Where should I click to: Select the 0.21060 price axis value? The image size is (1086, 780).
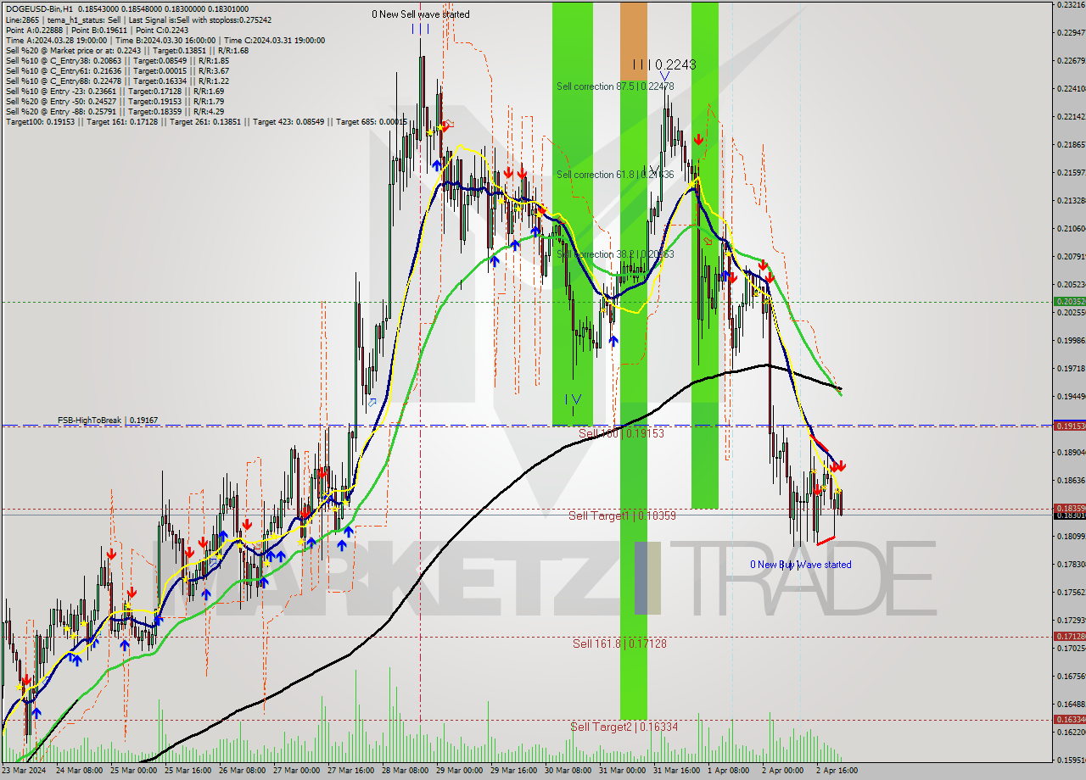pos(1071,229)
